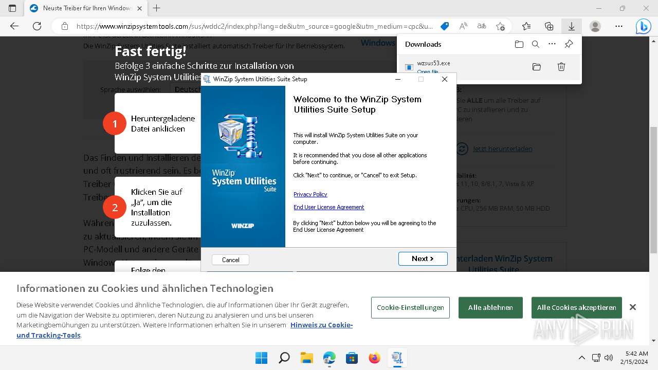Viewport: 658px width, 370px height.
Task: Show wzsus53.exe in folder
Action: tap(537, 67)
